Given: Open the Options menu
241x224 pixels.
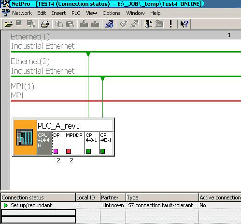Looking at the screenshot, I should [x=112, y=13].
